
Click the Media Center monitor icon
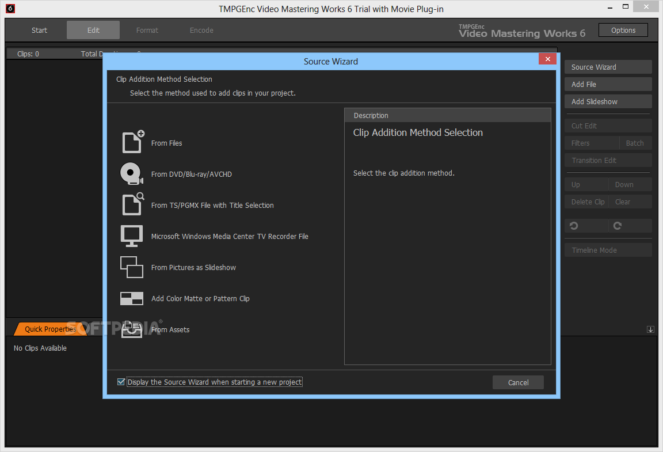coord(131,236)
